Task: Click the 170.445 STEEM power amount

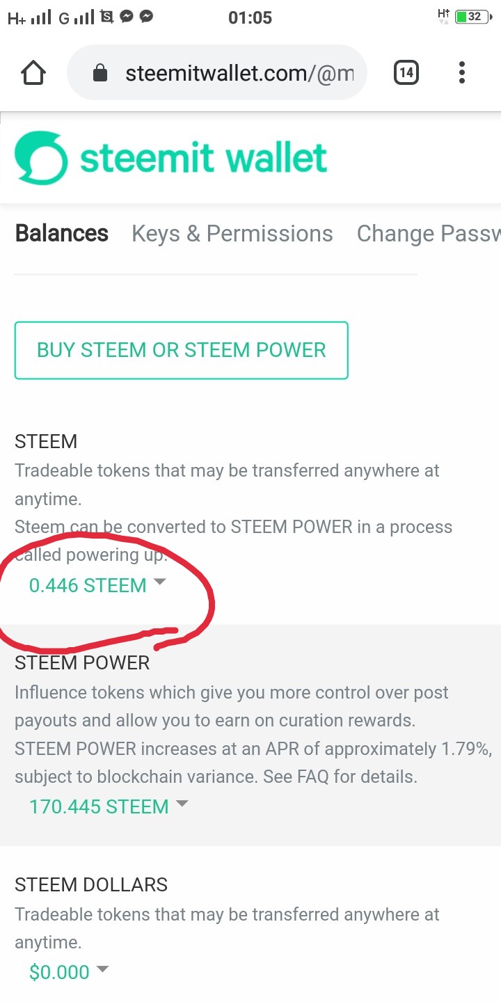Action: (x=99, y=807)
